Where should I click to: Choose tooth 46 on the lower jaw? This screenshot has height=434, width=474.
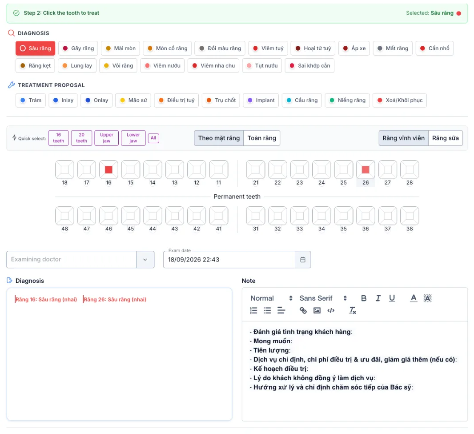(108, 216)
